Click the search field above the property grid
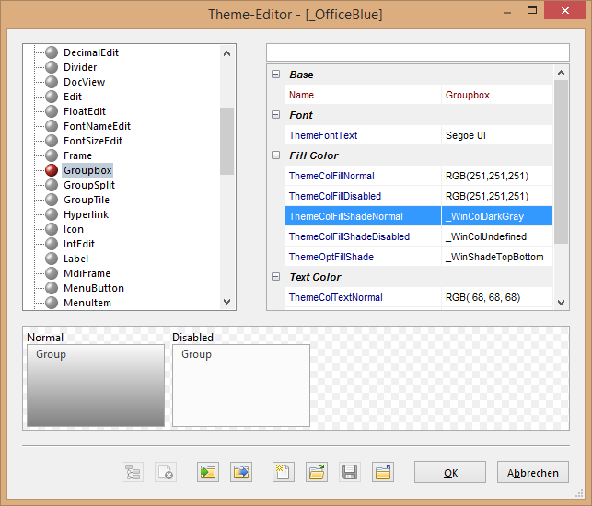This screenshot has height=506, width=592. [417, 52]
